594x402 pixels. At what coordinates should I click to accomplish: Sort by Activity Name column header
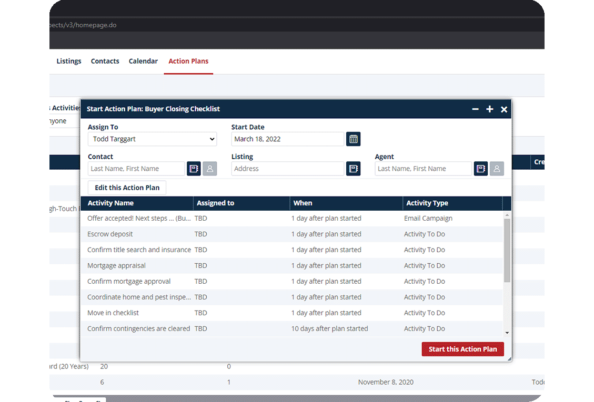tap(137, 203)
